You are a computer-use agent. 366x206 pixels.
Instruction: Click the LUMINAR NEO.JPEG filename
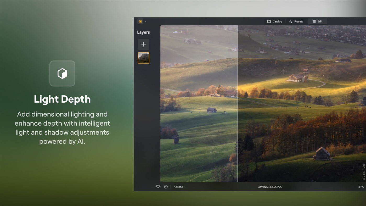269,187
